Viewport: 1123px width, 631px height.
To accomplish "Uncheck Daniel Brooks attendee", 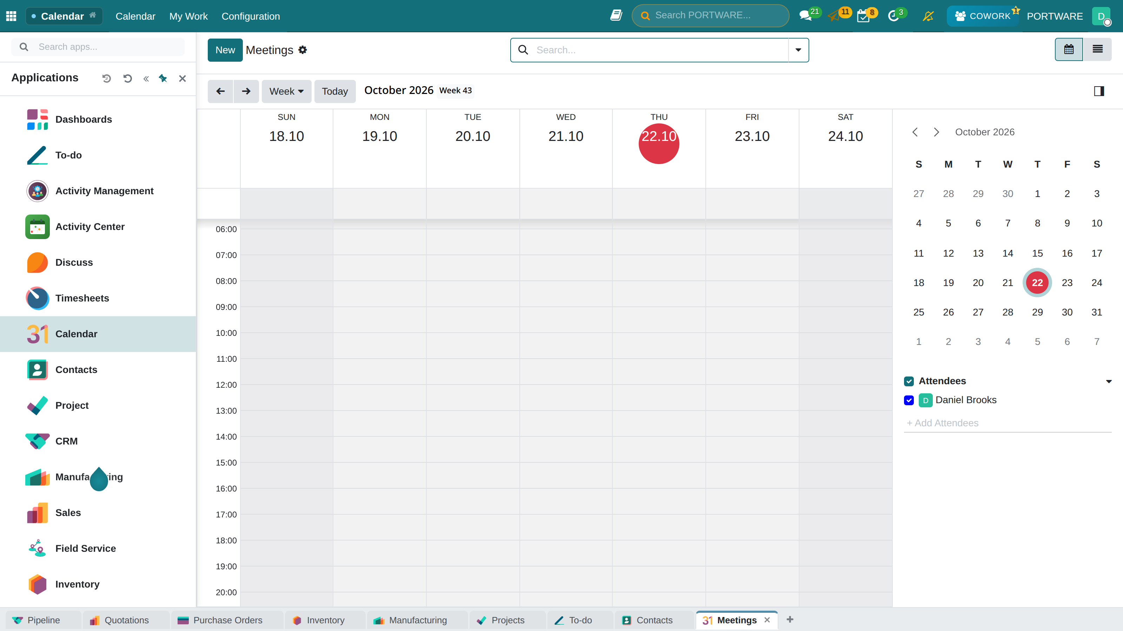I will 909,400.
